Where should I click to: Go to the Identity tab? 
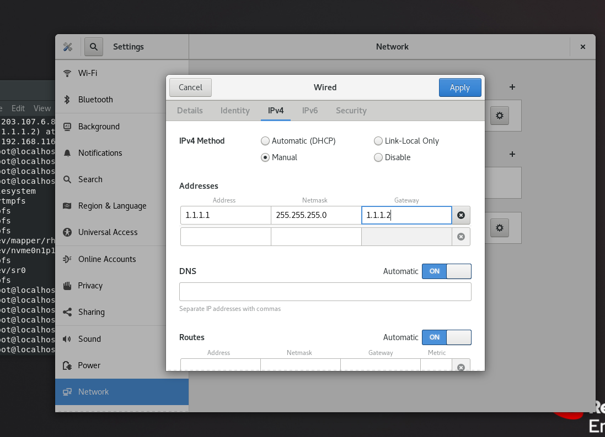click(235, 111)
